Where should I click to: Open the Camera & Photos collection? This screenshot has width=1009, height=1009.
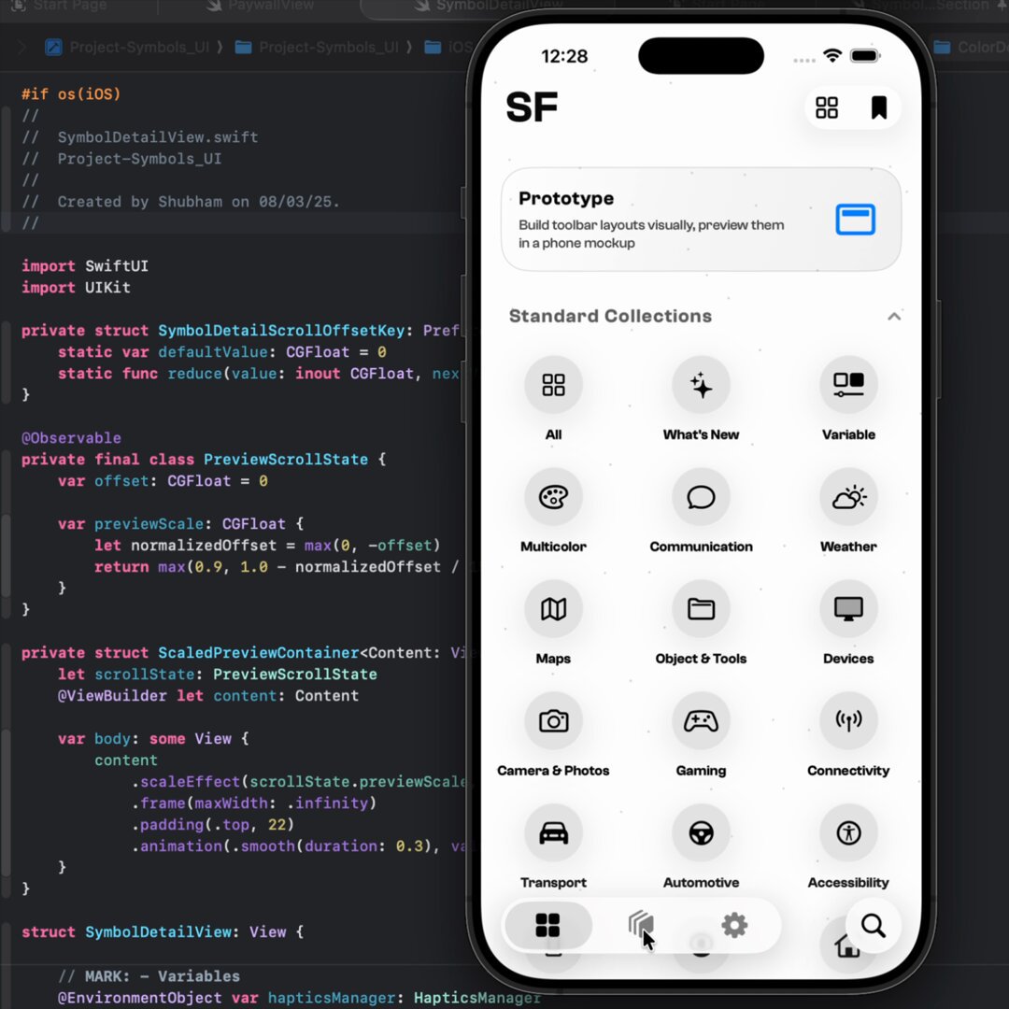click(553, 720)
